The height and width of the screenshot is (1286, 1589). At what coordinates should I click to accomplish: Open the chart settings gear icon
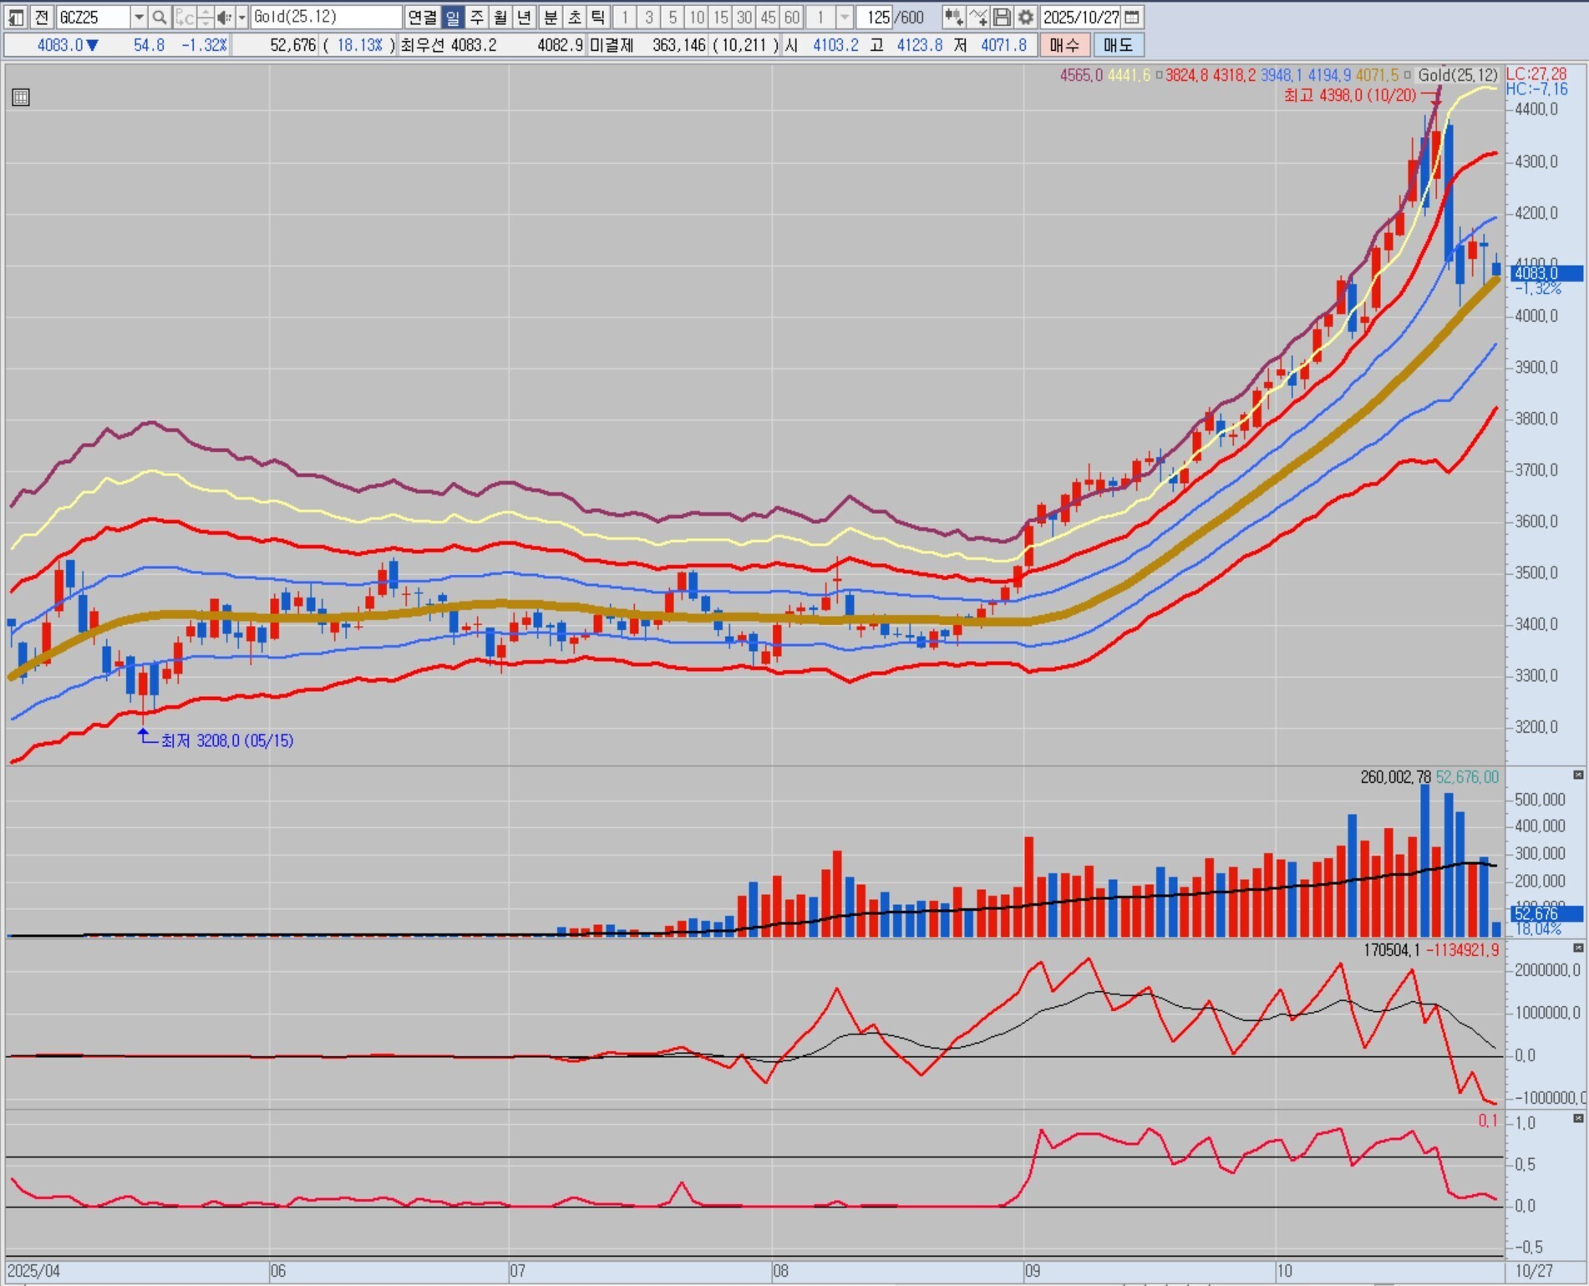1026,17
